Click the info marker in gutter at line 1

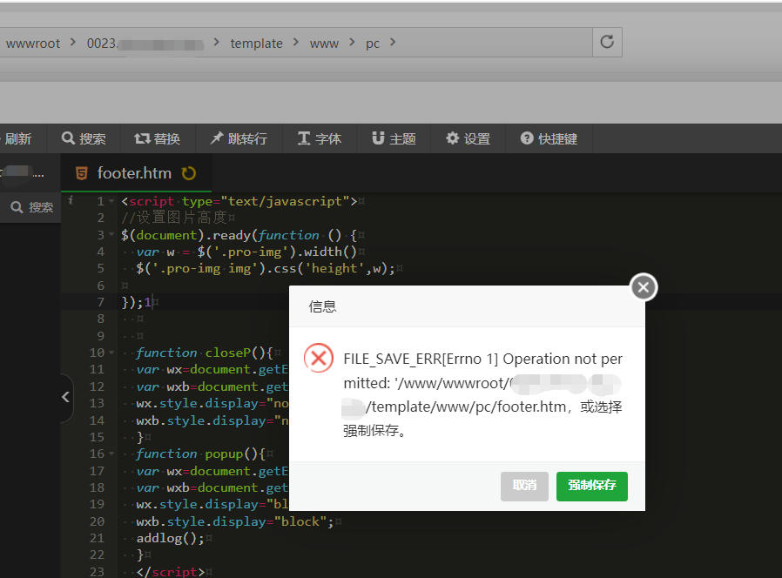pyautogui.click(x=71, y=200)
